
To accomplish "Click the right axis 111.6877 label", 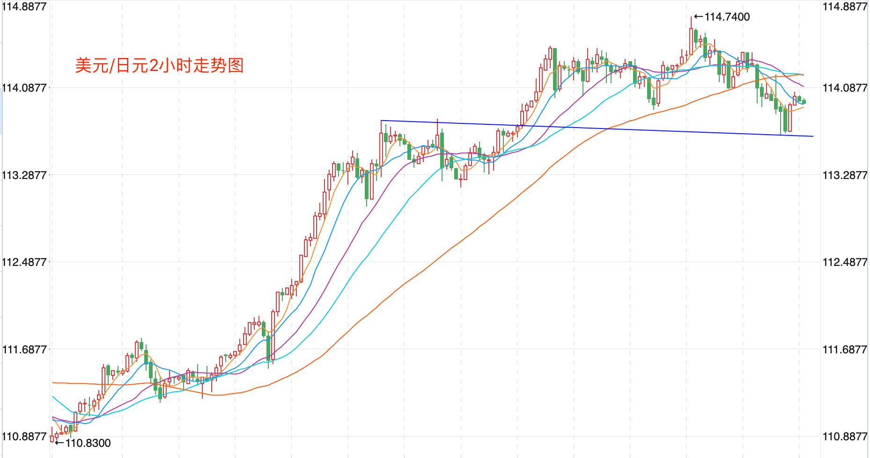I will [x=845, y=350].
